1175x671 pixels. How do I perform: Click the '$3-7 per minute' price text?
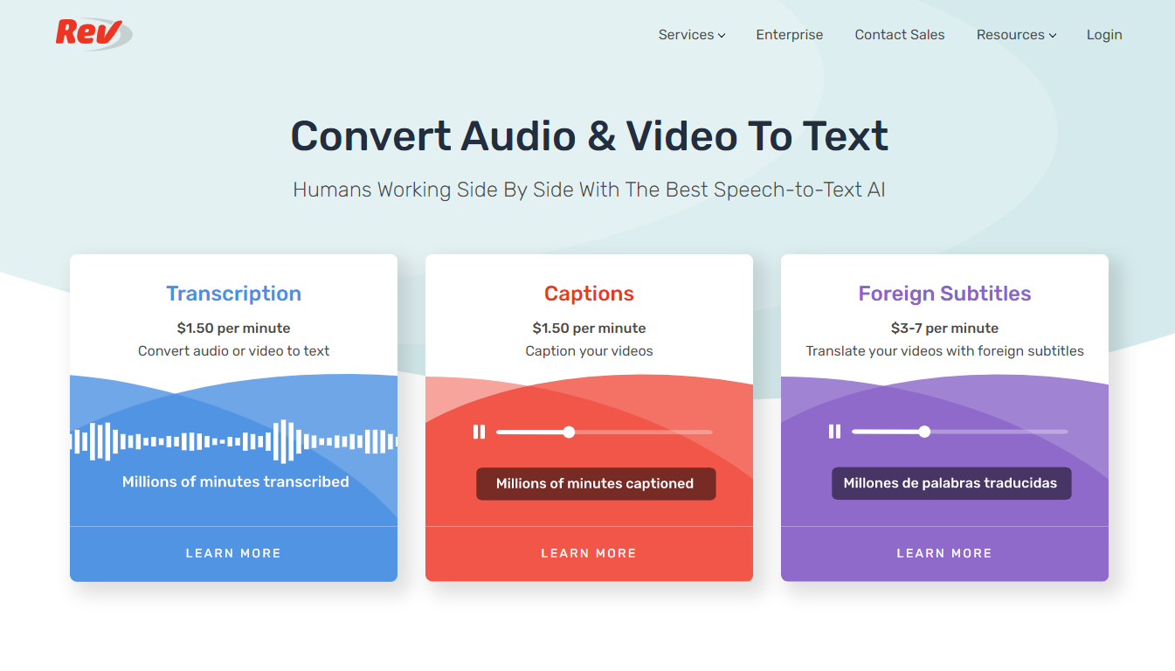click(x=944, y=329)
